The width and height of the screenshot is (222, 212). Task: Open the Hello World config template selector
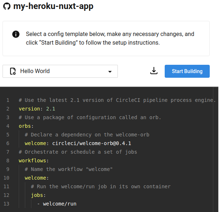click(60, 71)
